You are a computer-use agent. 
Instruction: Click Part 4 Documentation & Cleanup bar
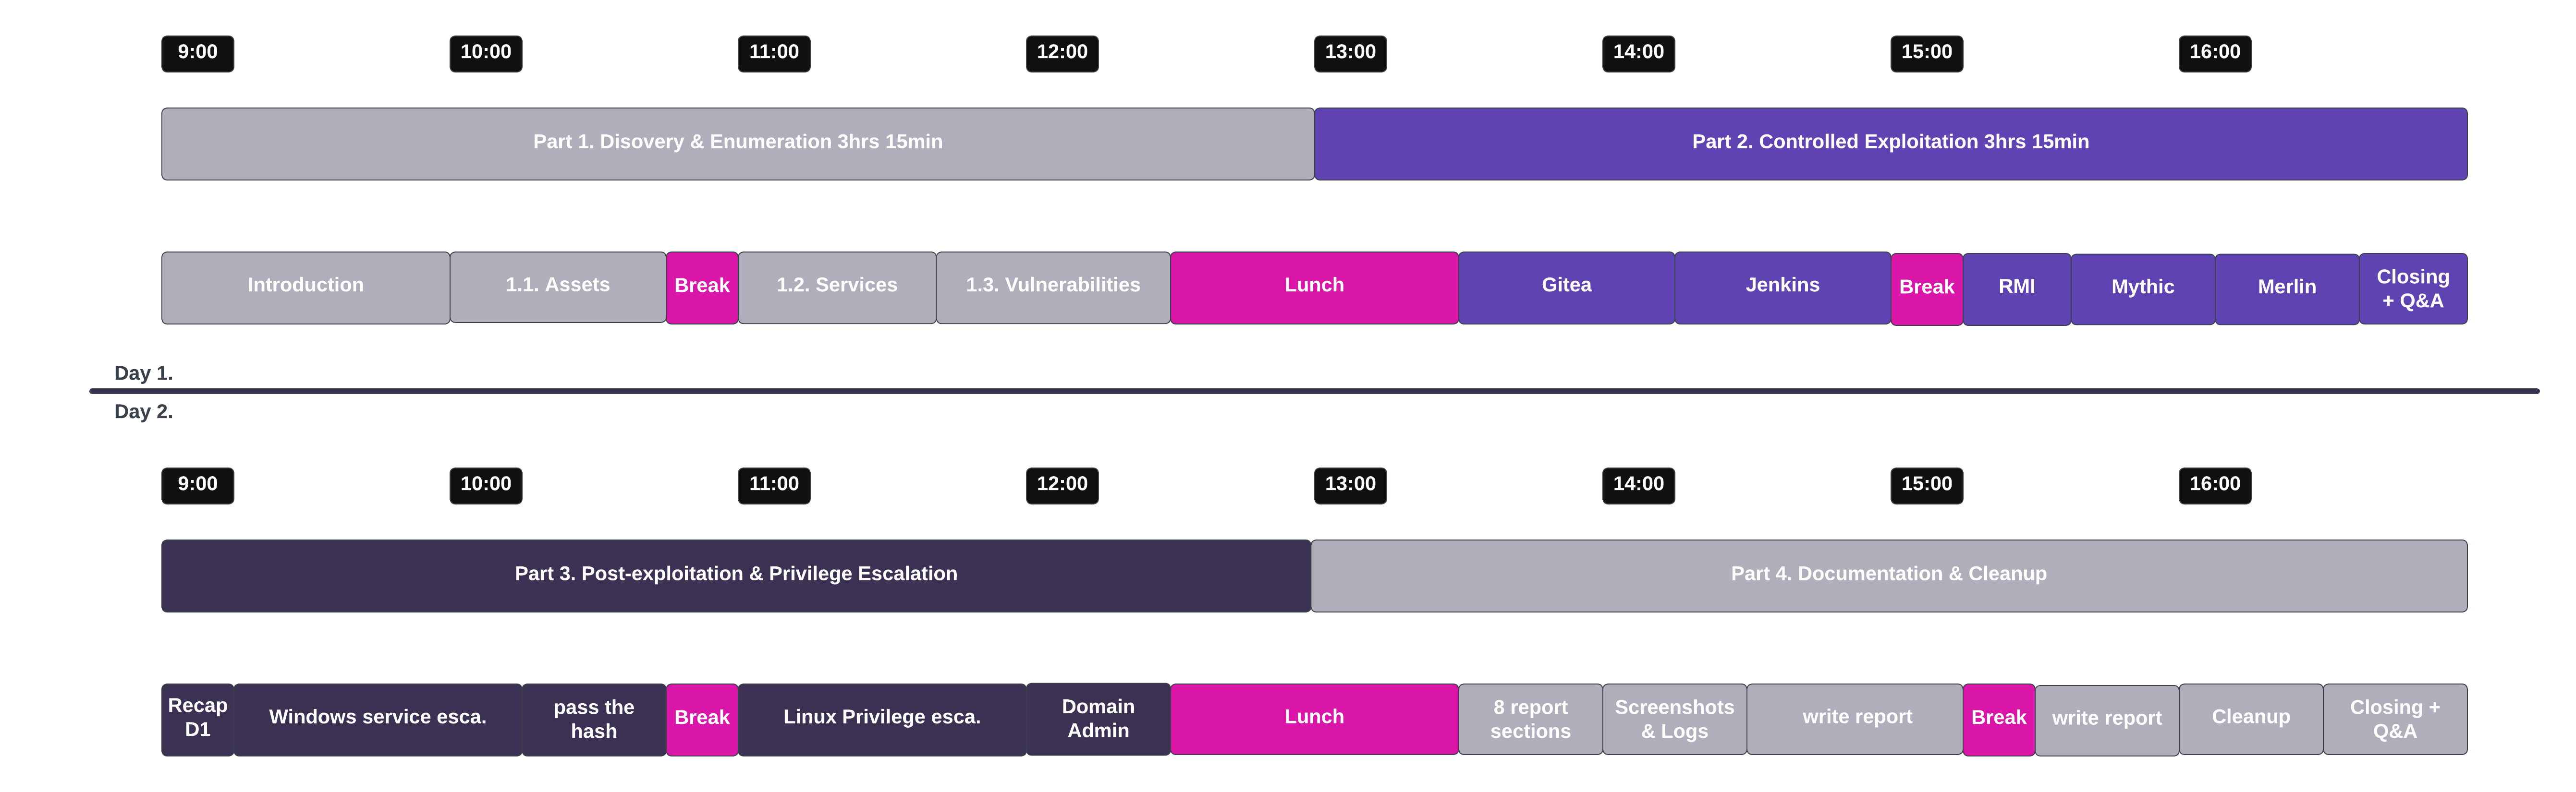click(x=1888, y=575)
